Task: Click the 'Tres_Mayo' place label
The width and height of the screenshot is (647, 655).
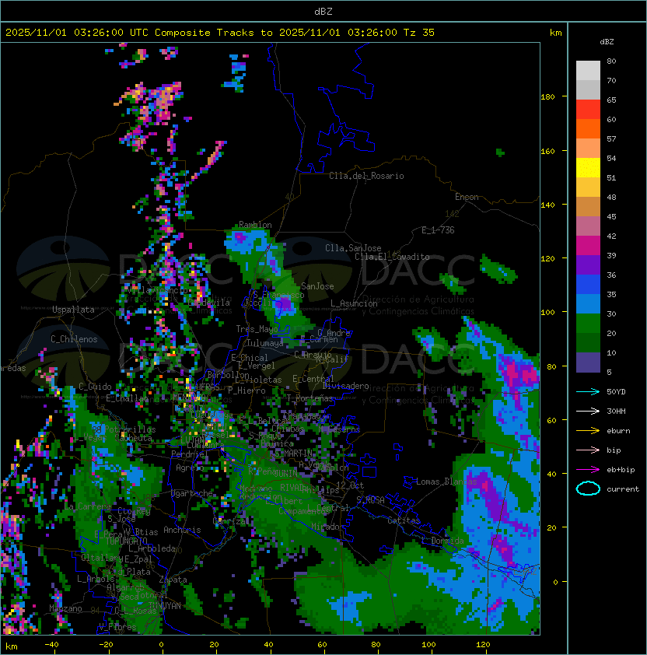Action: [257, 329]
